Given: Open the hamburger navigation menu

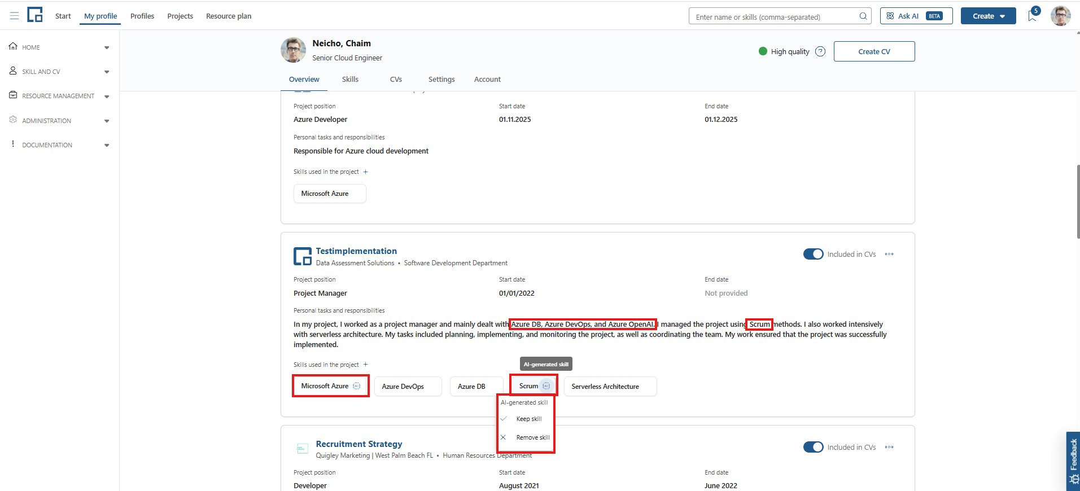Looking at the screenshot, I should coord(15,16).
